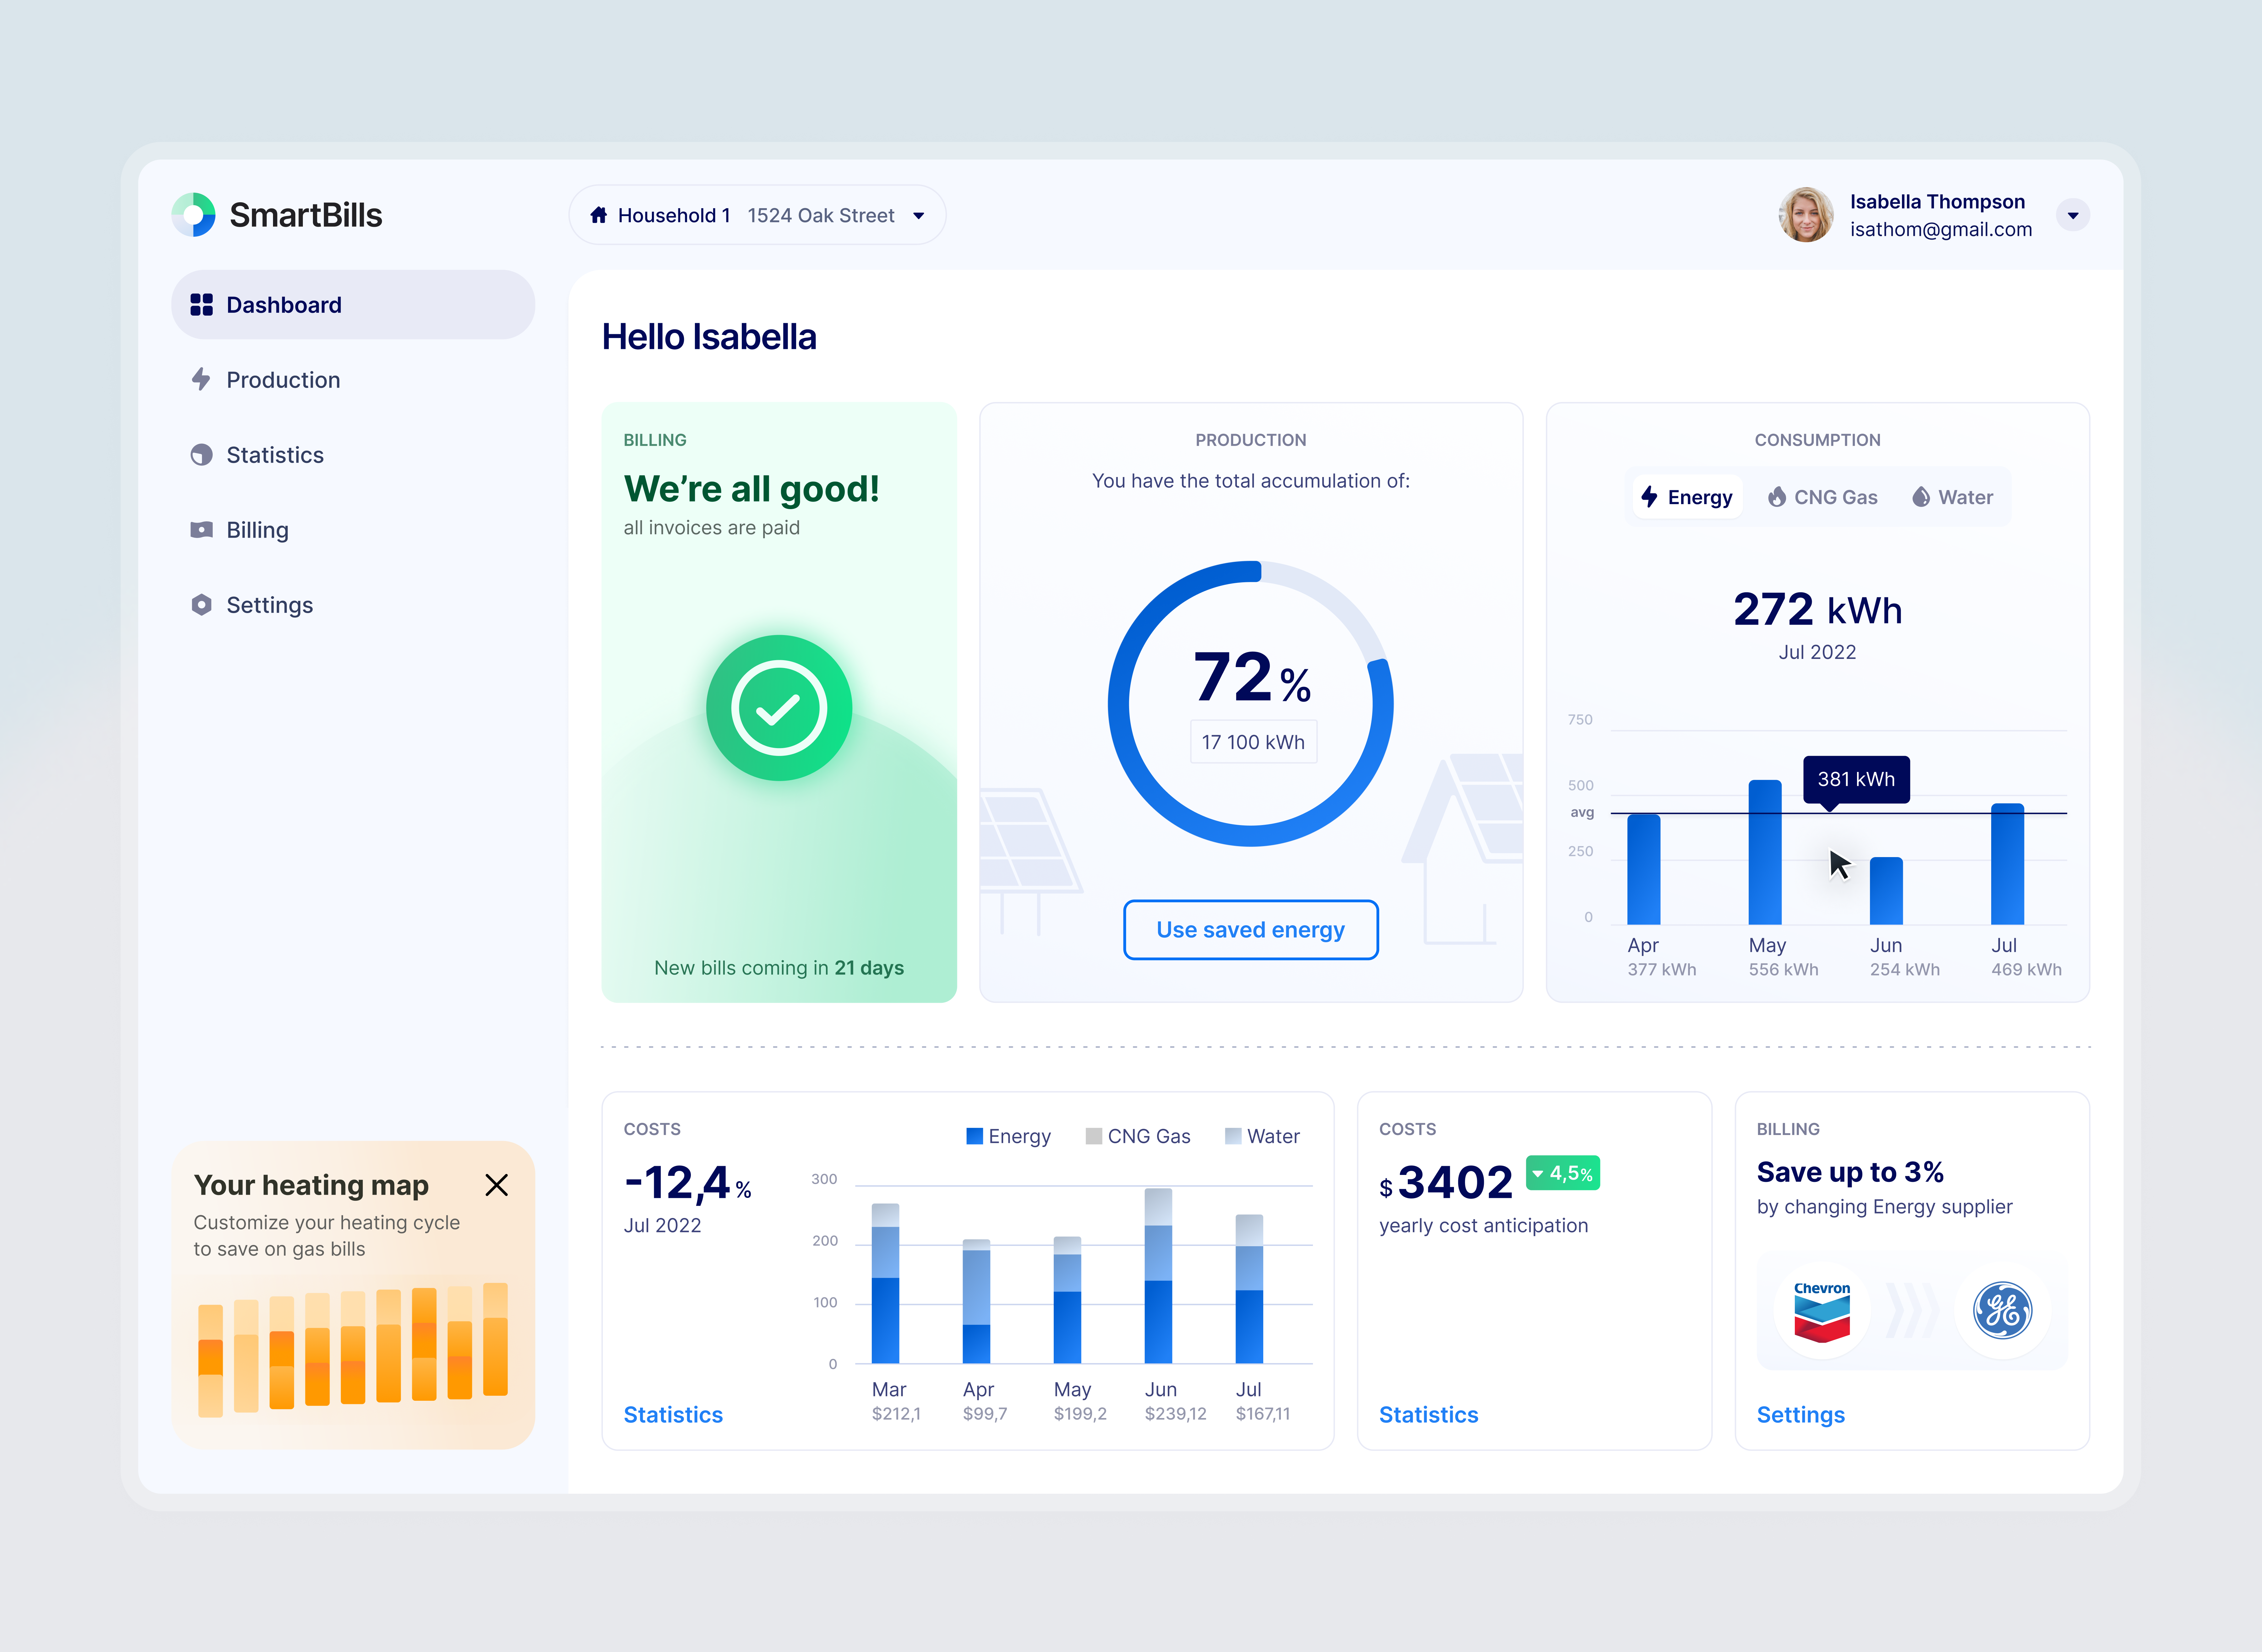
Task: Click the SmartBills logo icon
Action: click(193, 215)
